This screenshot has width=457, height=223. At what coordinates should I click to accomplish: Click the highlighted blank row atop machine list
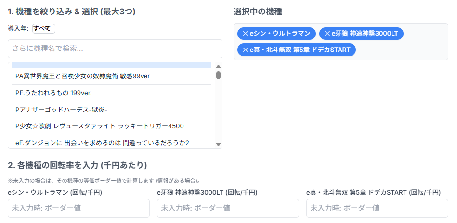click(x=112, y=65)
